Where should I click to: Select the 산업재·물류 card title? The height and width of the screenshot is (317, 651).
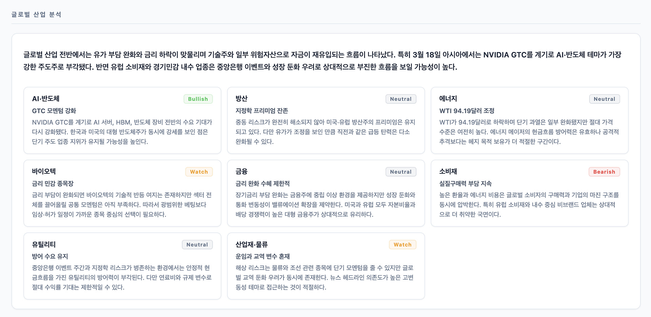[x=252, y=244]
